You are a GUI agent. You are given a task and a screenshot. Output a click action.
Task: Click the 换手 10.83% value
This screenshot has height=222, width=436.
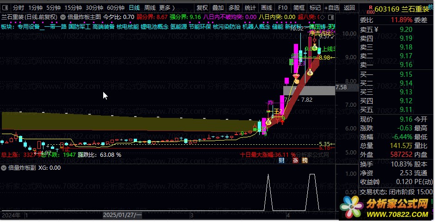402,164
